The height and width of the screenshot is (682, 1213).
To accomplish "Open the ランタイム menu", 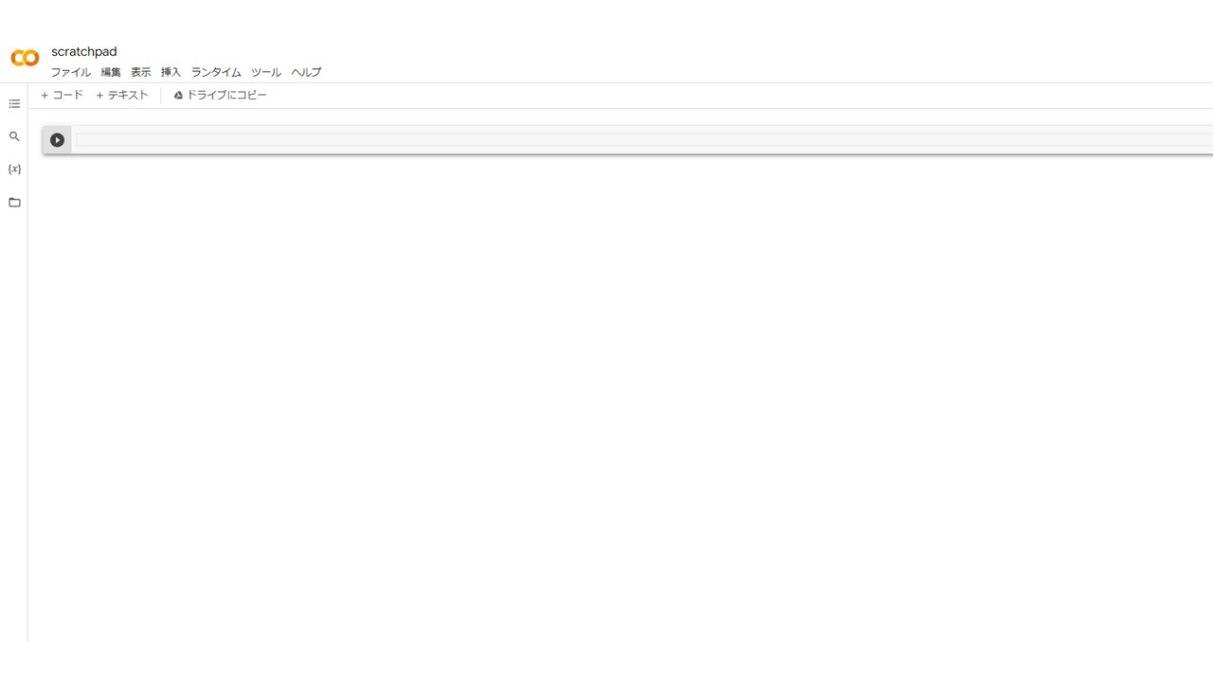I will (216, 72).
